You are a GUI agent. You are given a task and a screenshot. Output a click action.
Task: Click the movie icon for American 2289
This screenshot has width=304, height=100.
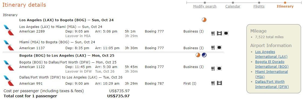219,33
